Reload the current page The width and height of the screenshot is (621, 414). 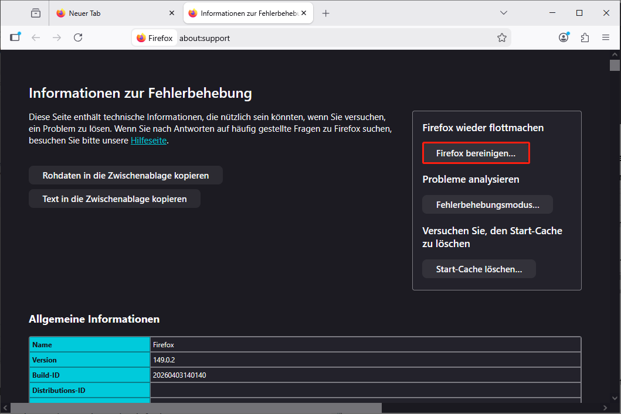coord(78,37)
